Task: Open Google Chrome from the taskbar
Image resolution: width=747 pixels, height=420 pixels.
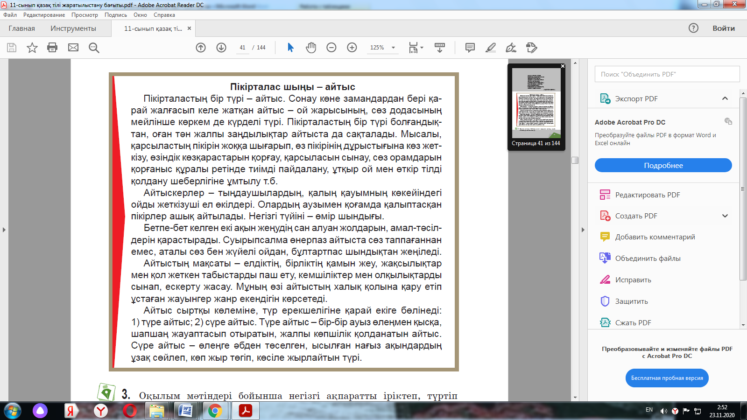Action: click(x=215, y=411)
